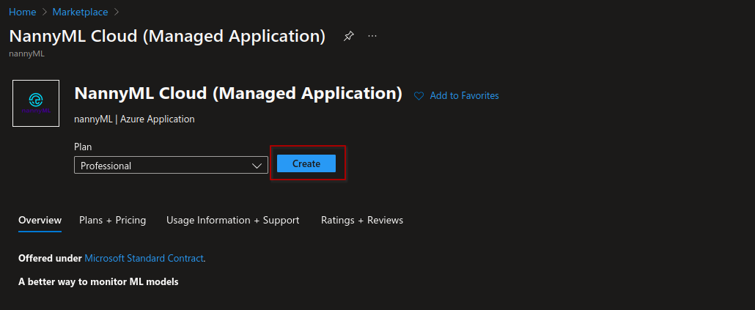Go to Home via the breadcrumb
This screenshot has width=755, height=310.
tap(22, 12)
